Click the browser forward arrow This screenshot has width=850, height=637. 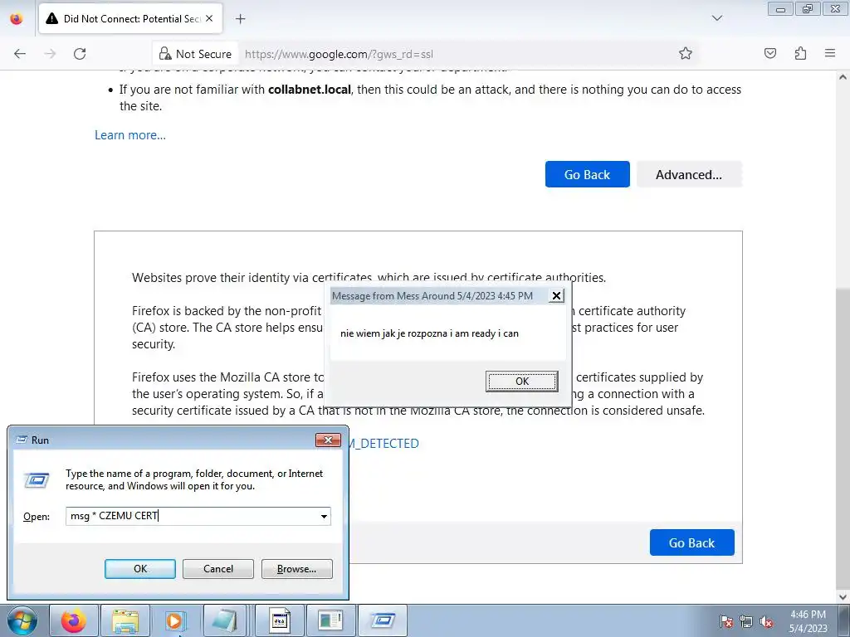pyautogui.click(x=50, y=54)
